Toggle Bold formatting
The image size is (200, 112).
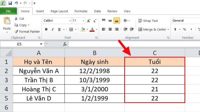click(46, 29)
